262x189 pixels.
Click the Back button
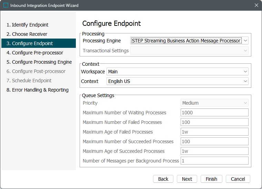pos(163,179)
